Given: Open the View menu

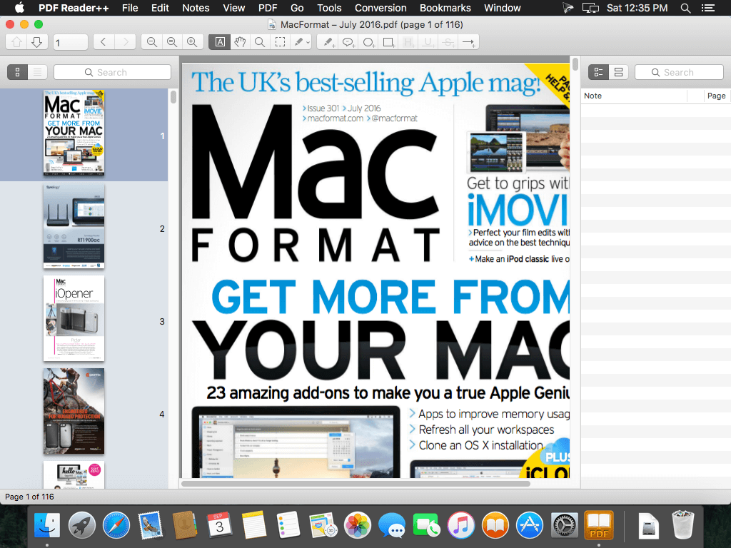Looking at the screenshot, I should [234, 8].
